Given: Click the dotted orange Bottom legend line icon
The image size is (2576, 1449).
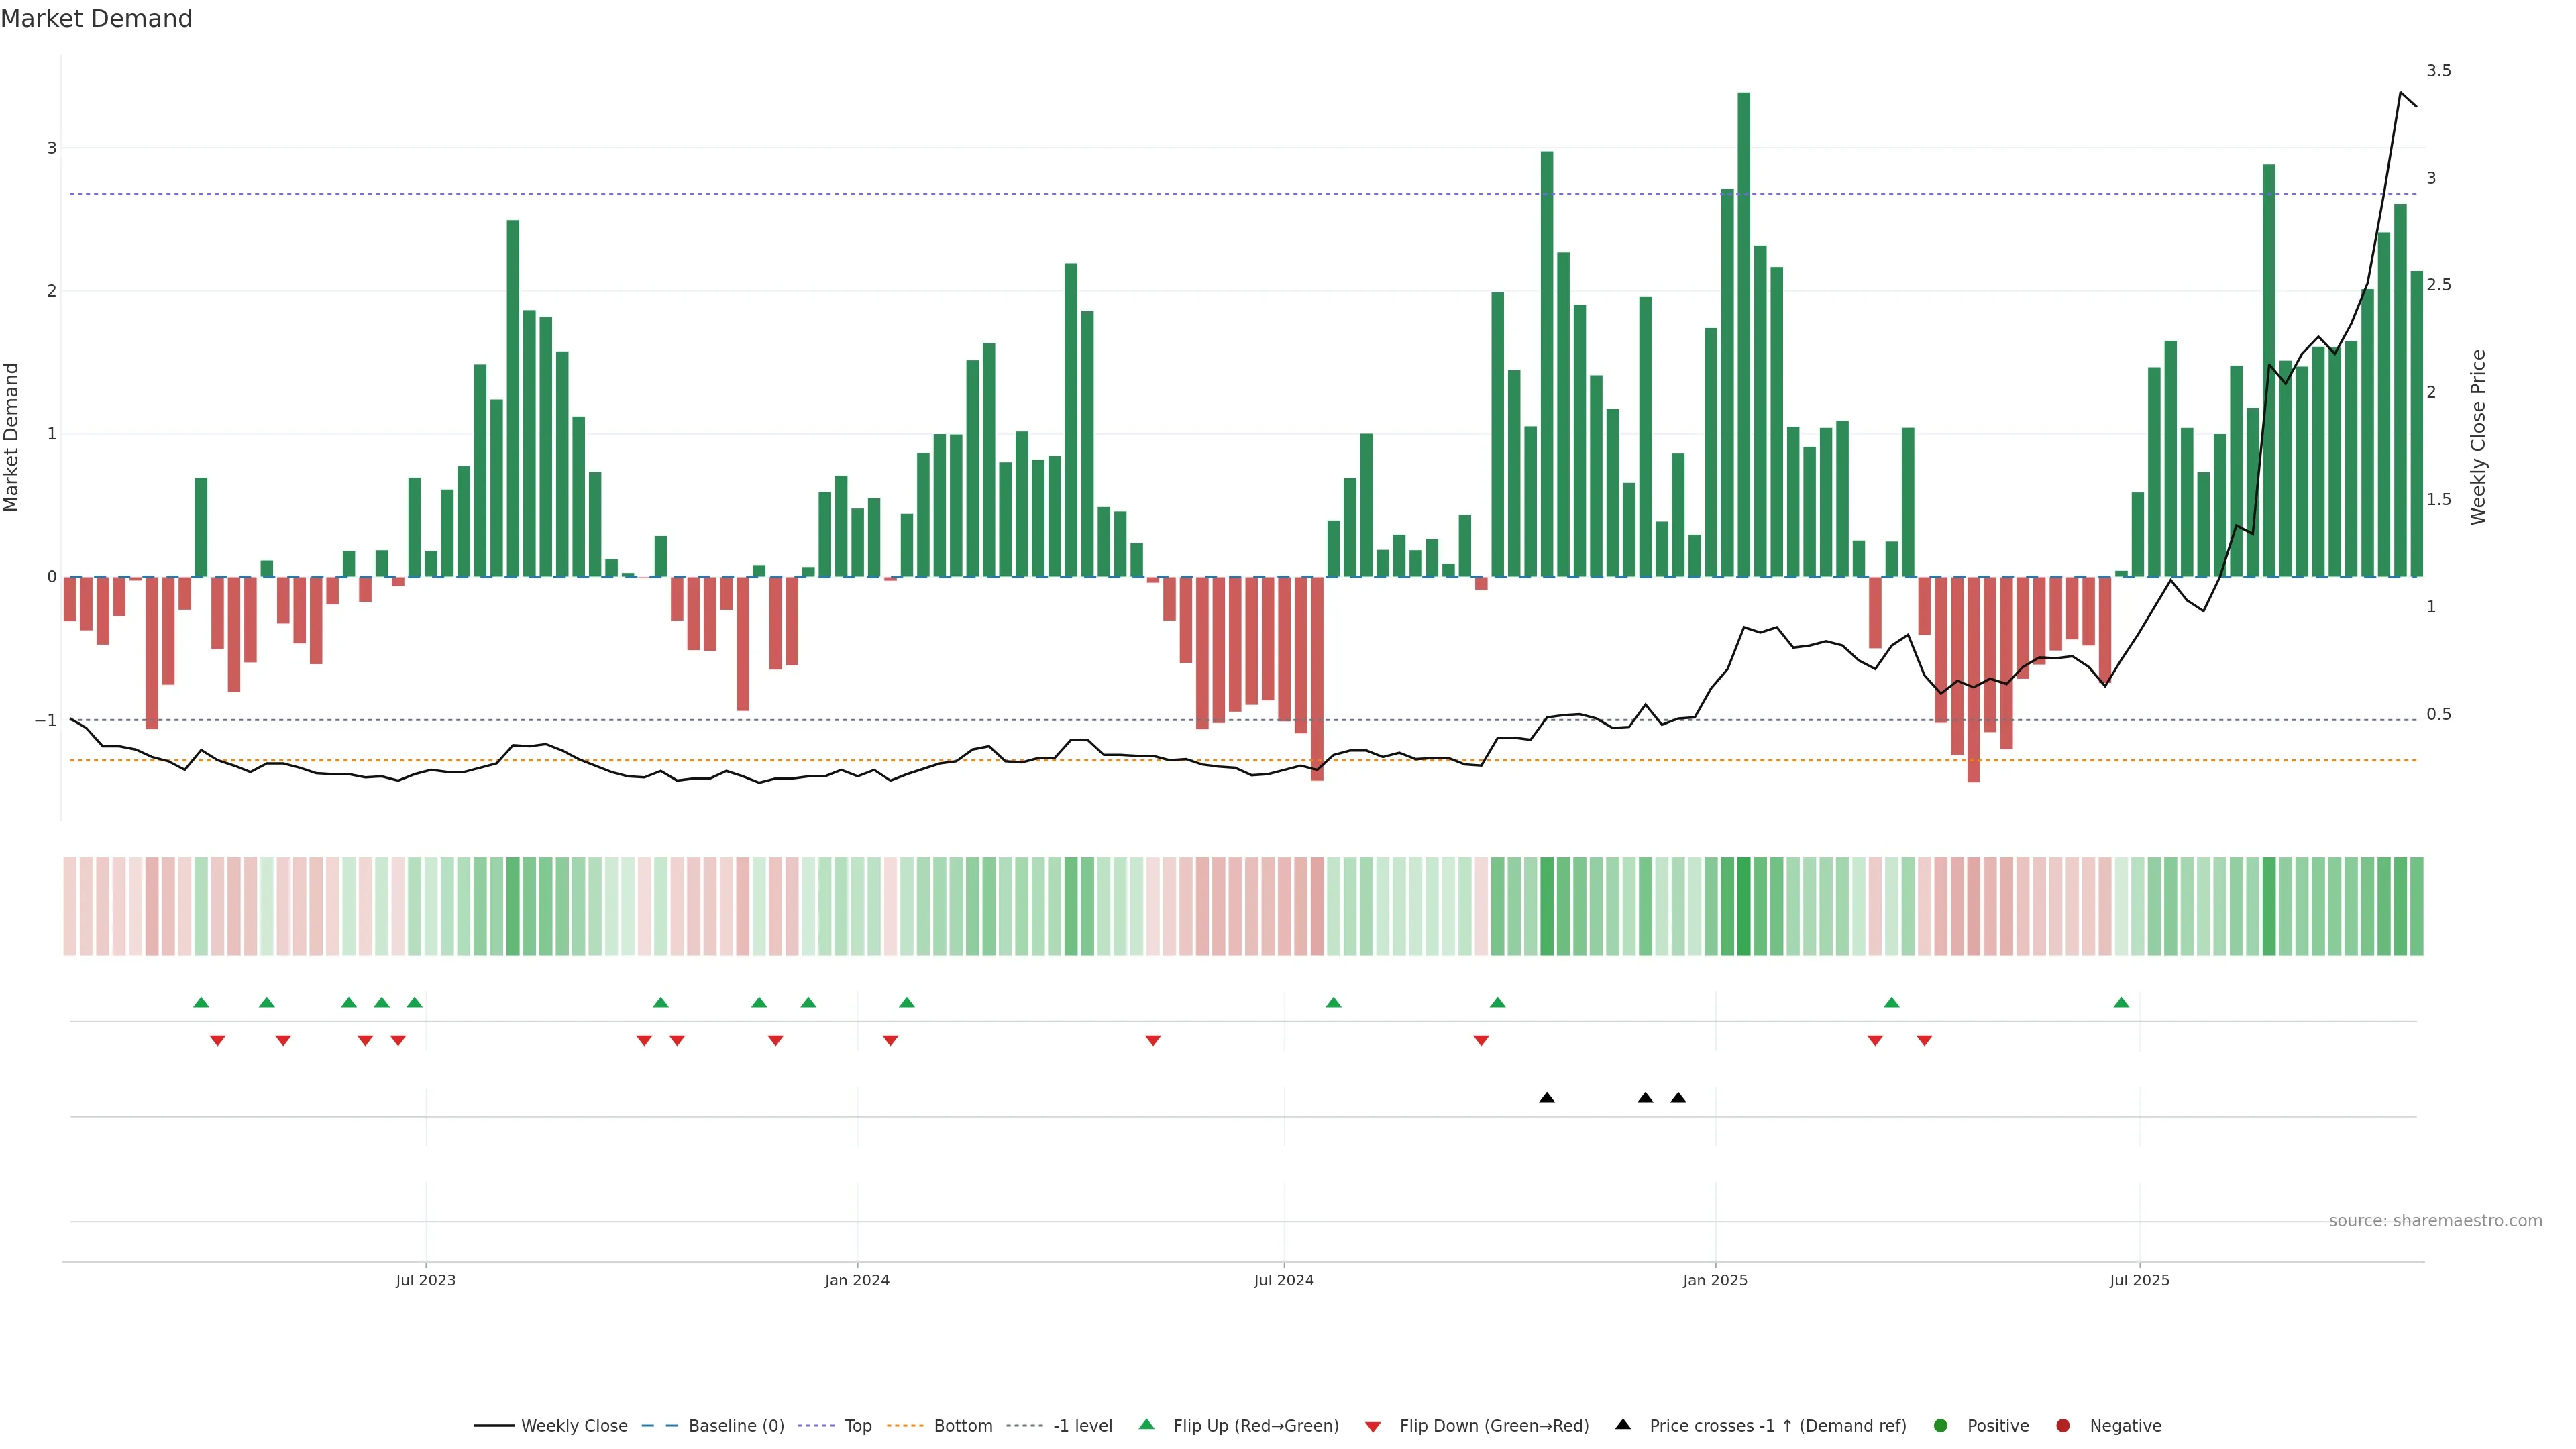Looking at the screenshot, I should [905, 1425].
